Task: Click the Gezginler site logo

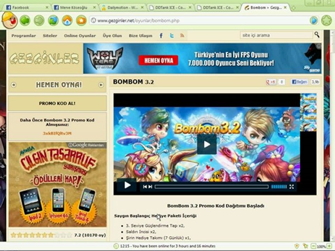Action: 44,58
